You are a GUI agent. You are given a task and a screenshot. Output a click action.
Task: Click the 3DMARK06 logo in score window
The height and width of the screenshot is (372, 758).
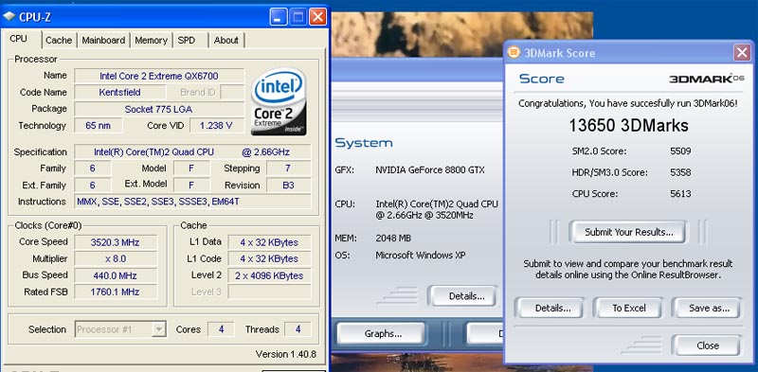coord(706,79)
